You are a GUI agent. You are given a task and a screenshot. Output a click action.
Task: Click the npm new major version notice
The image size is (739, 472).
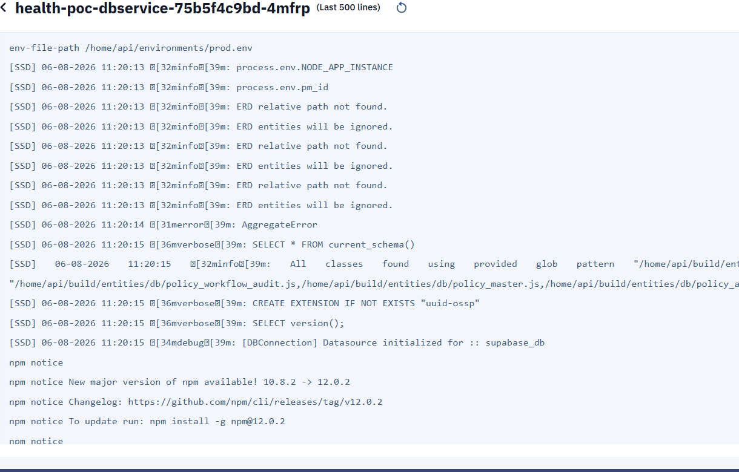tap(179, 382)
